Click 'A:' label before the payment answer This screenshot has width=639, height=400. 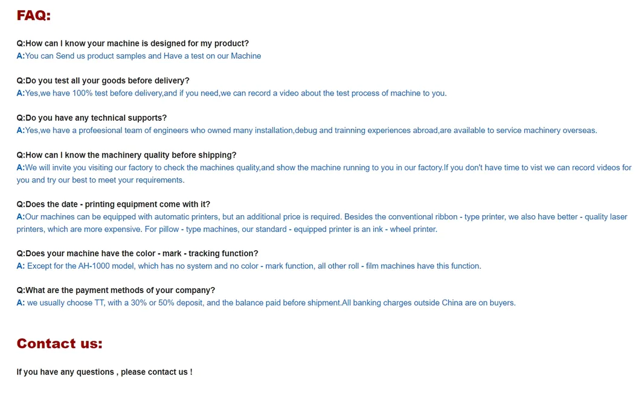[x=21, y=303]
